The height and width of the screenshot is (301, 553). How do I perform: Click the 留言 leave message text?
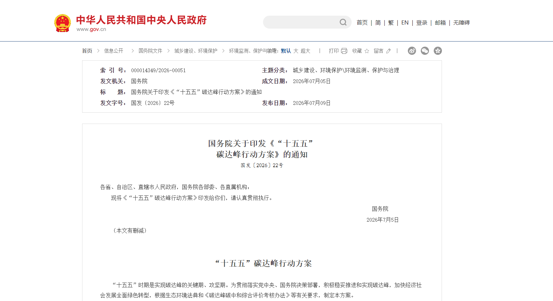pos(379,51)
